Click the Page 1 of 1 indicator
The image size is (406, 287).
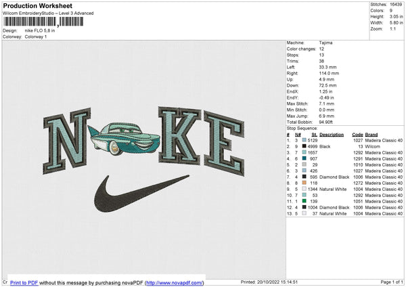(392, 282)
